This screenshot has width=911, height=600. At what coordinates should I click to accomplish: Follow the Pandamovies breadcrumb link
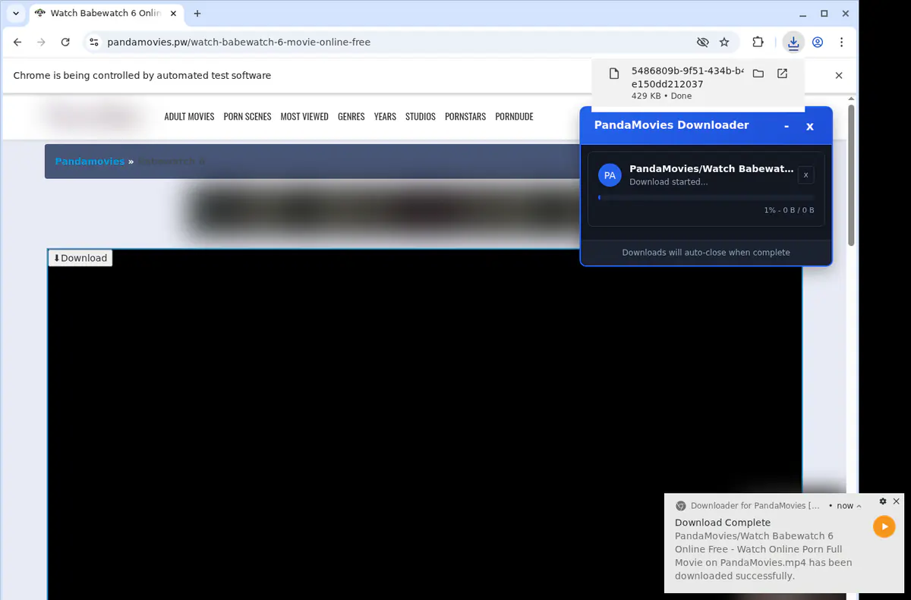[90, 162]
